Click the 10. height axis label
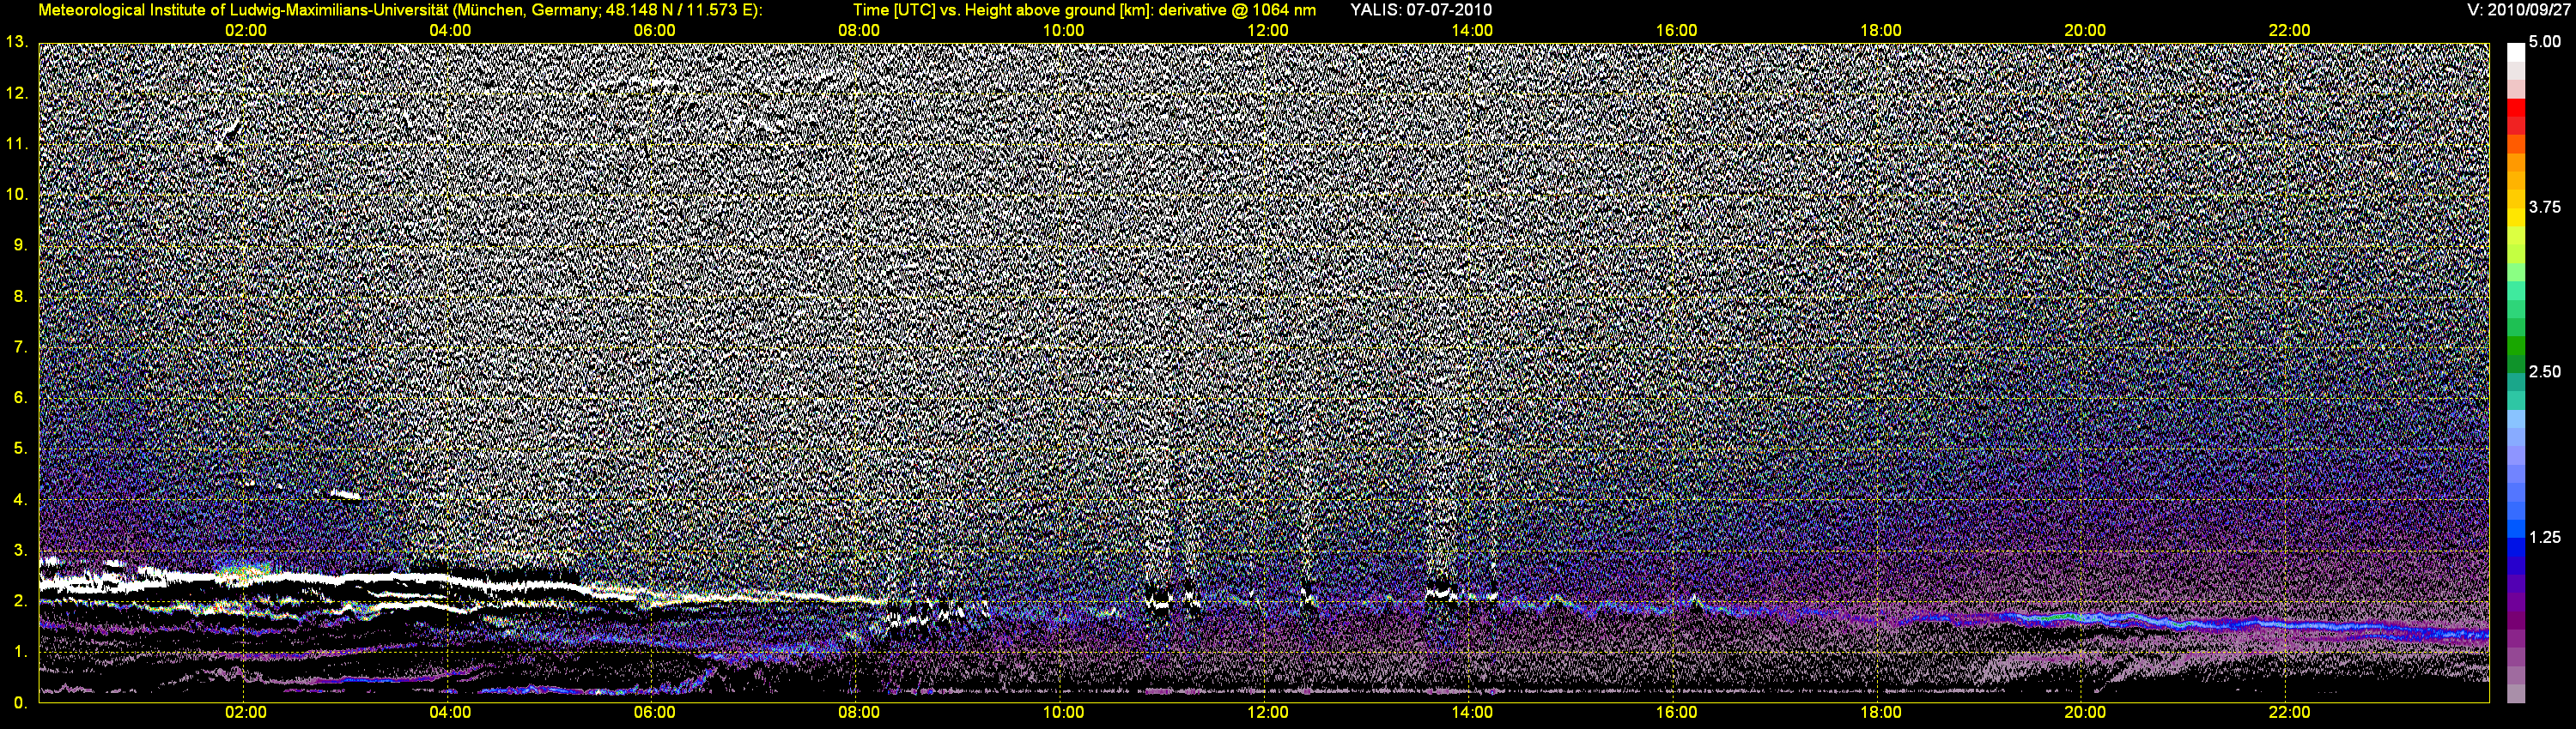The height and width of the screenshot is (729, 2576). (x=16, y=194)
